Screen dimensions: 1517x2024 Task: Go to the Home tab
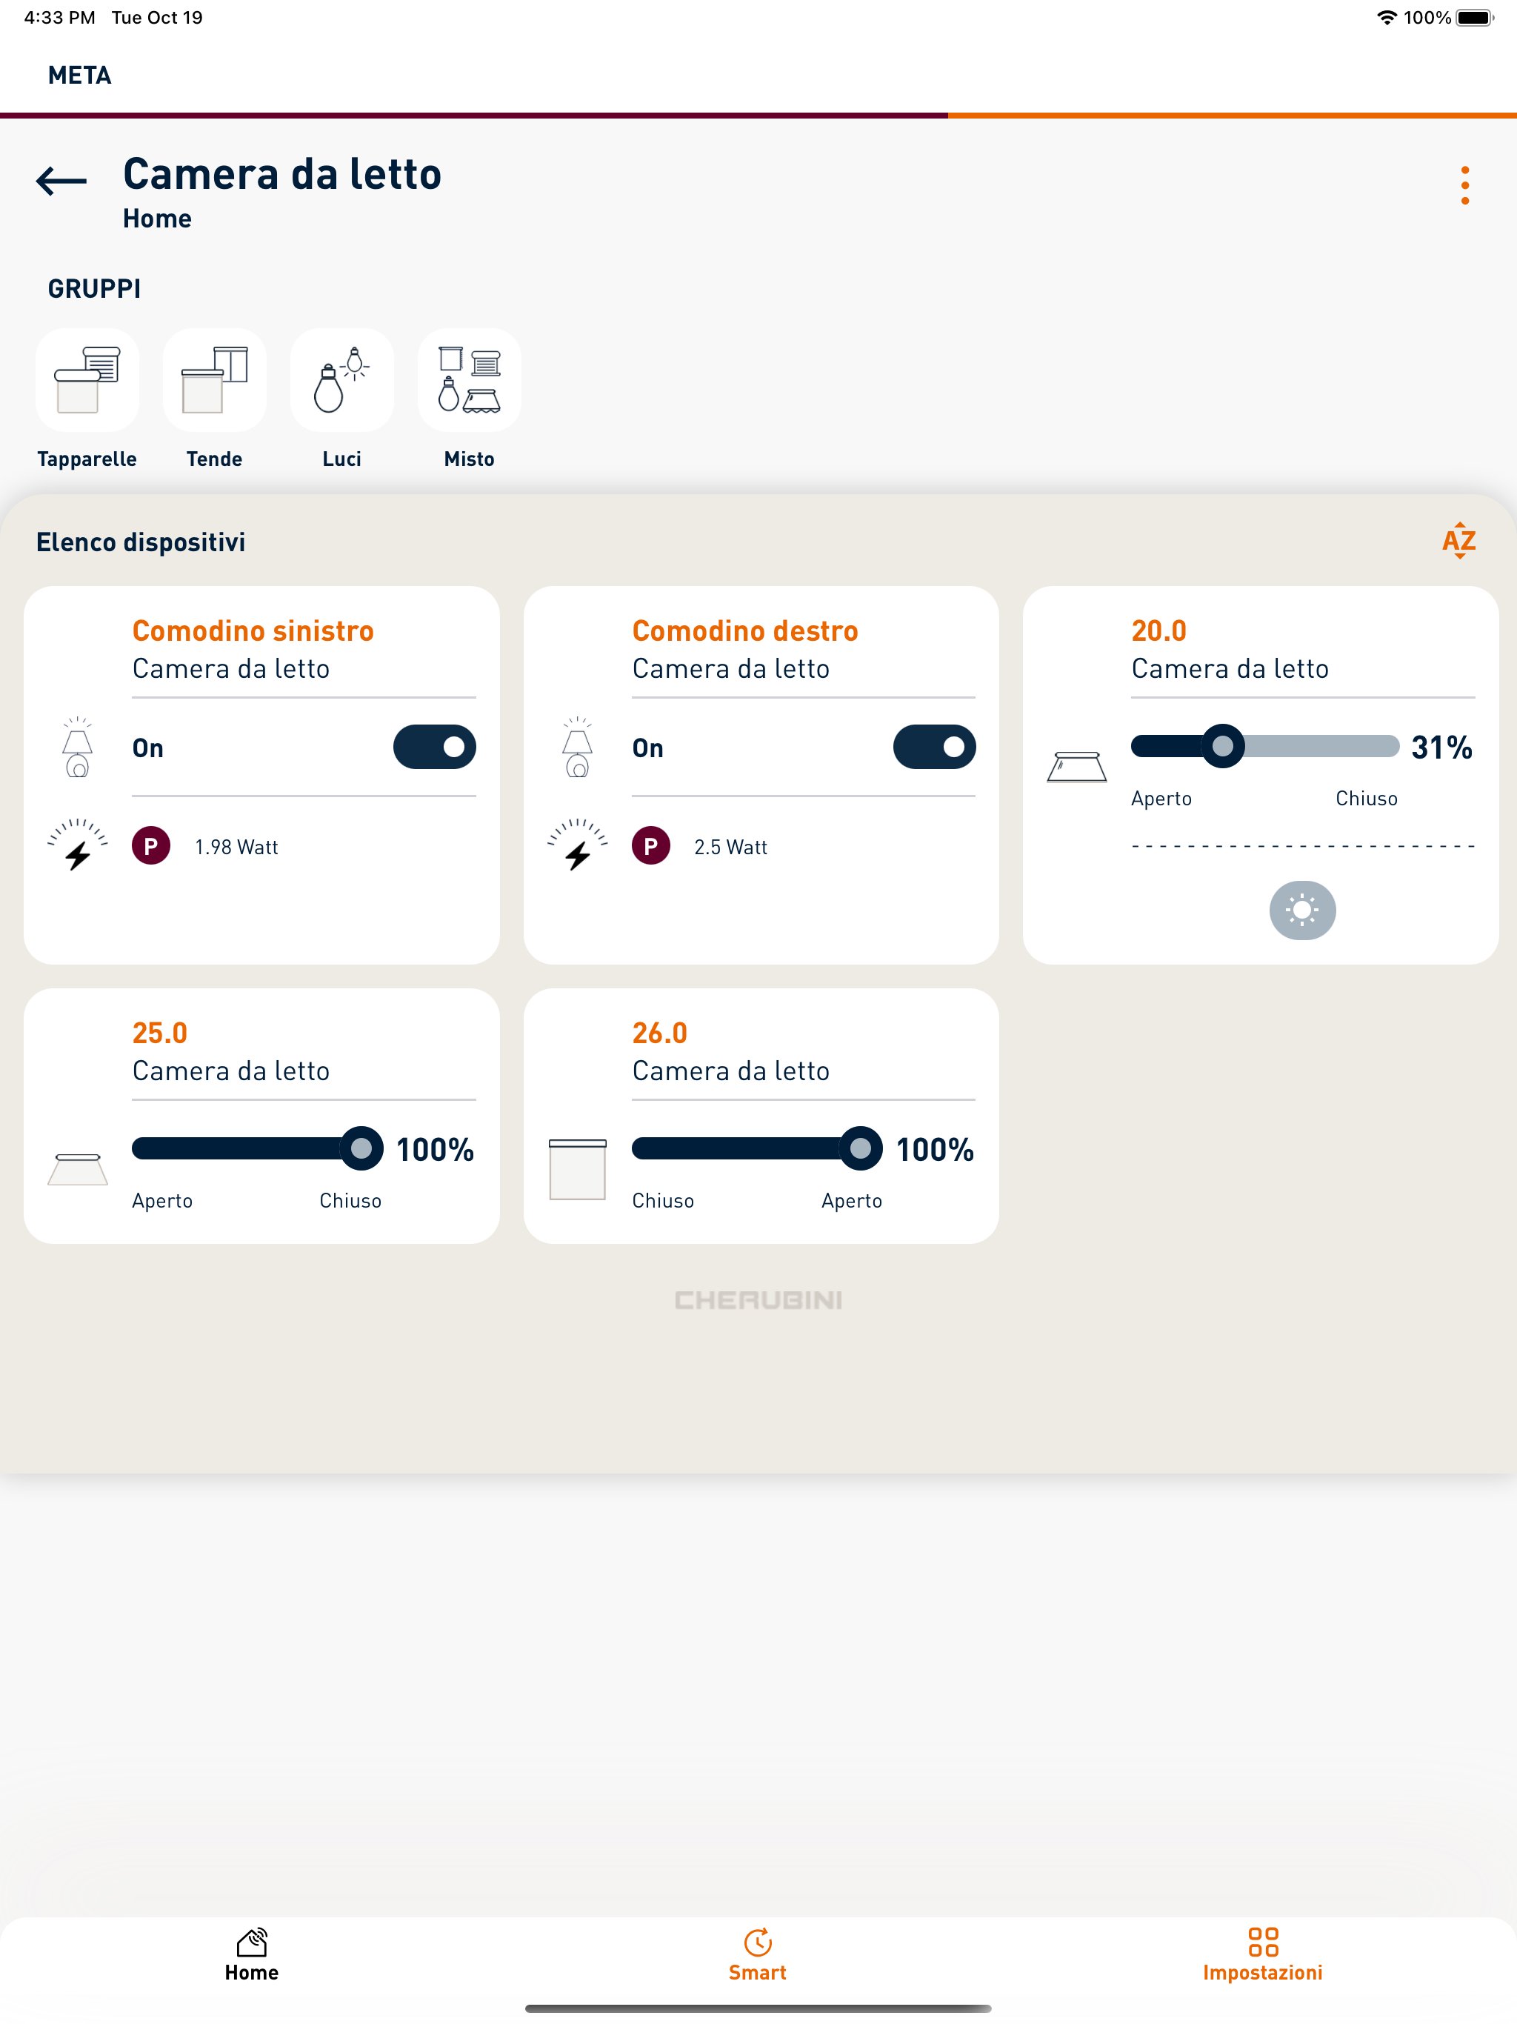pos(252,1955)
